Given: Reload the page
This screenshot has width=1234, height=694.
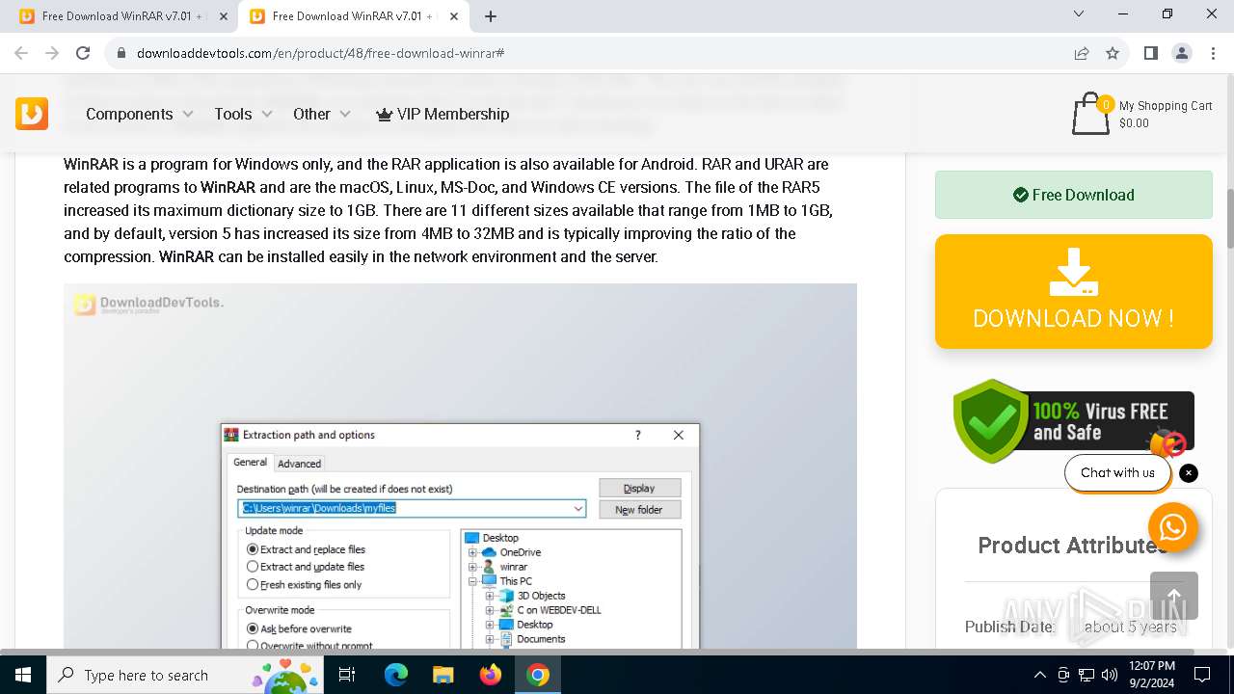Looking at the screenshot, I should click(x=83, y=53).
